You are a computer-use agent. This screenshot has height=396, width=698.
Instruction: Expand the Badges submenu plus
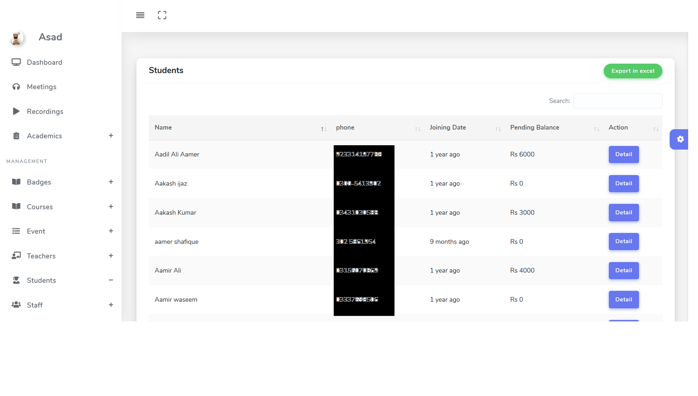(111, 182)
